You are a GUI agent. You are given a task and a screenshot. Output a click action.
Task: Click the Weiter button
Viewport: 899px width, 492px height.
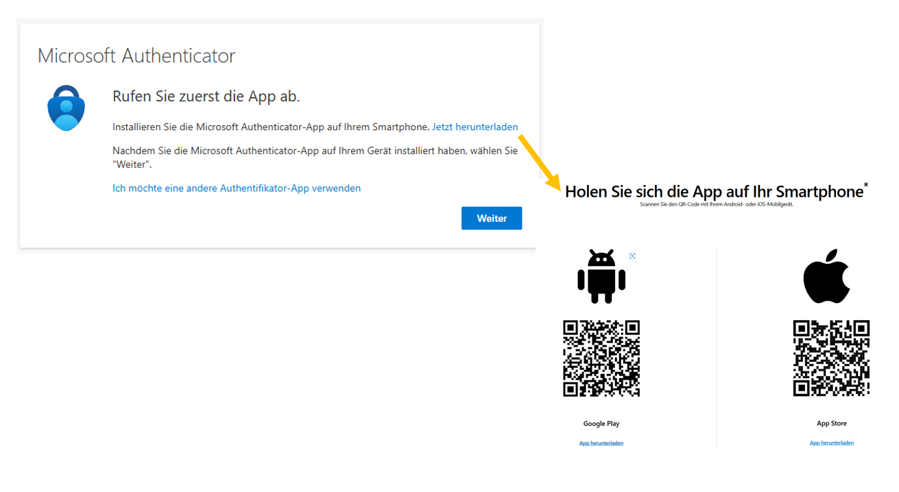[492, 218]
